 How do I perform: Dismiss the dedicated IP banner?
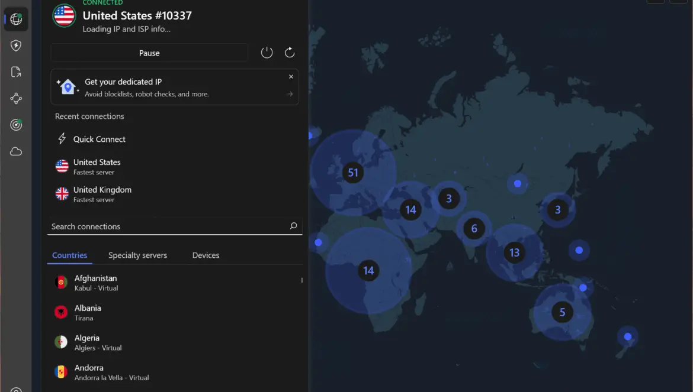(x=291, y=77)
